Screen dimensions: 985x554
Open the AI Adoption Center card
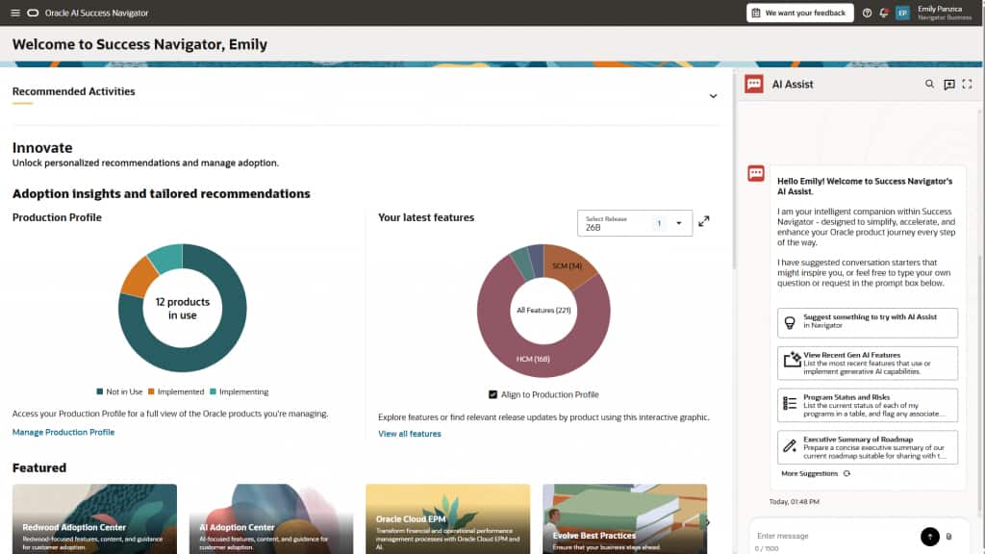point(271,518)
